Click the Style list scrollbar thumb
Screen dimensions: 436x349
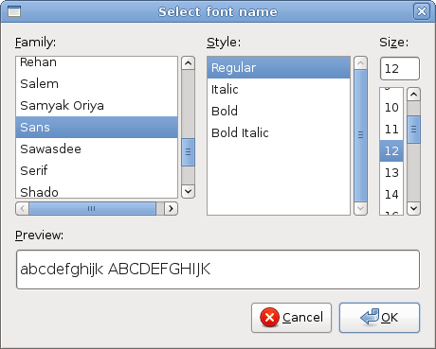pos(360,136)
